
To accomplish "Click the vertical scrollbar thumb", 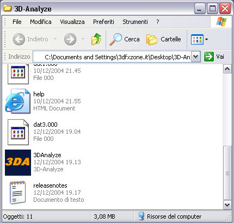I will point(227,173).
